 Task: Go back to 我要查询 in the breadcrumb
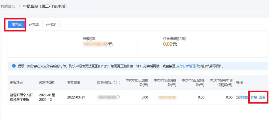(8, 6)
